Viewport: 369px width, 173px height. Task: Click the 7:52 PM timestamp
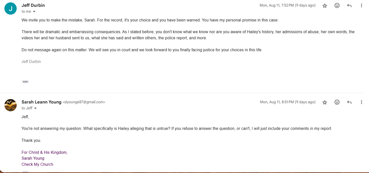pos(287,5)
